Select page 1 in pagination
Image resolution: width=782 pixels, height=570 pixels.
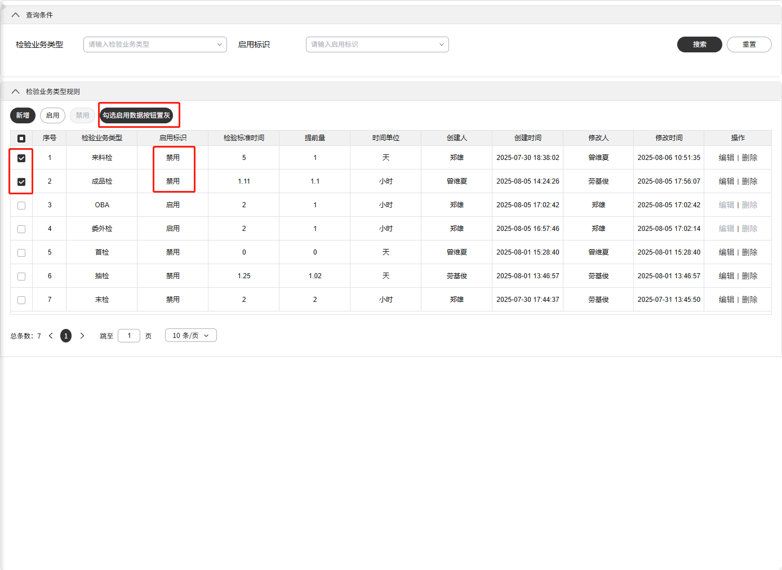[x=66, y=336]
